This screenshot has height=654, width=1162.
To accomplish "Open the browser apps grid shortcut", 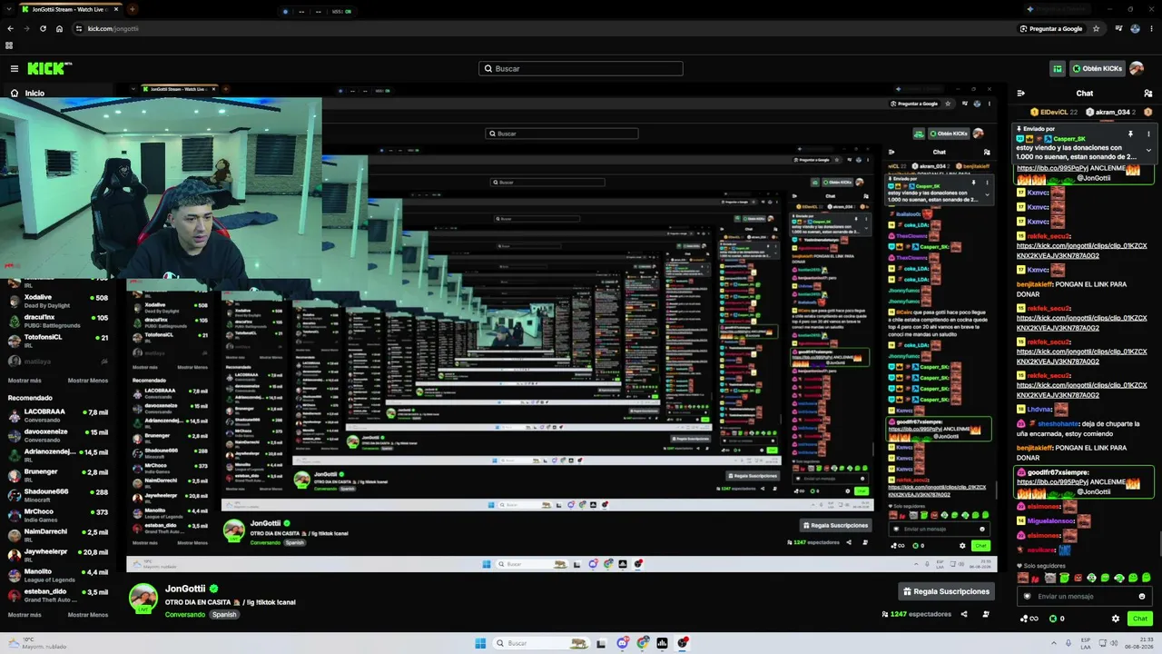I will coord(9,45).
